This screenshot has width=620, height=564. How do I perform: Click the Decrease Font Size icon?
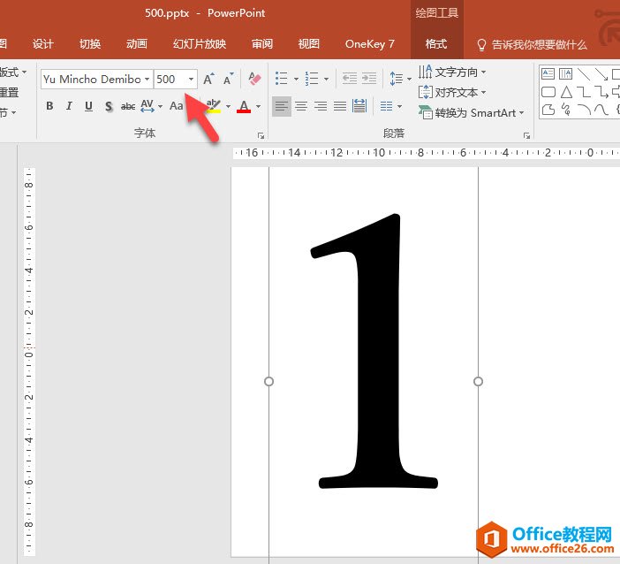226,80
